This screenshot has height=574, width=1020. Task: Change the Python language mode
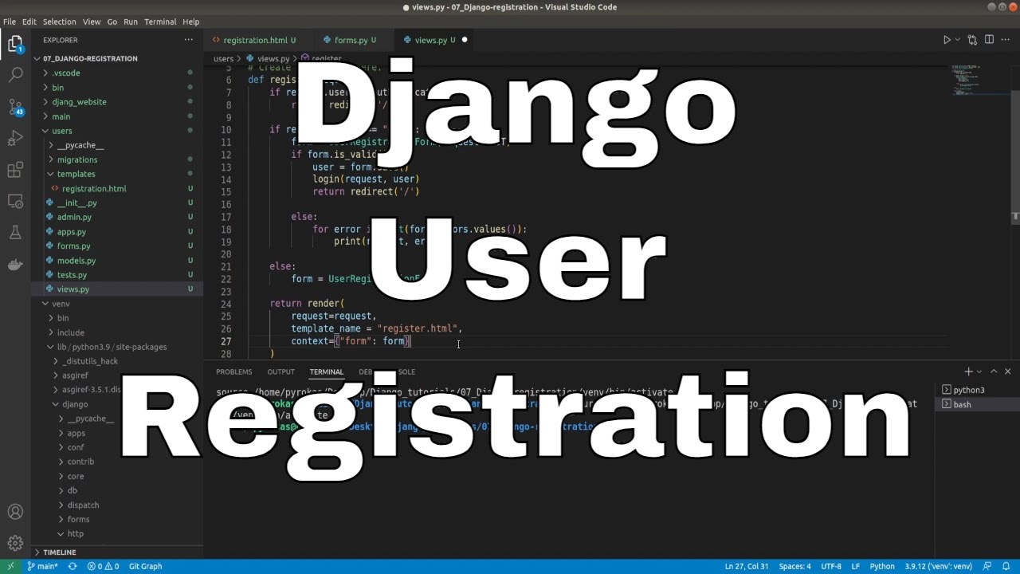(882, 566)
